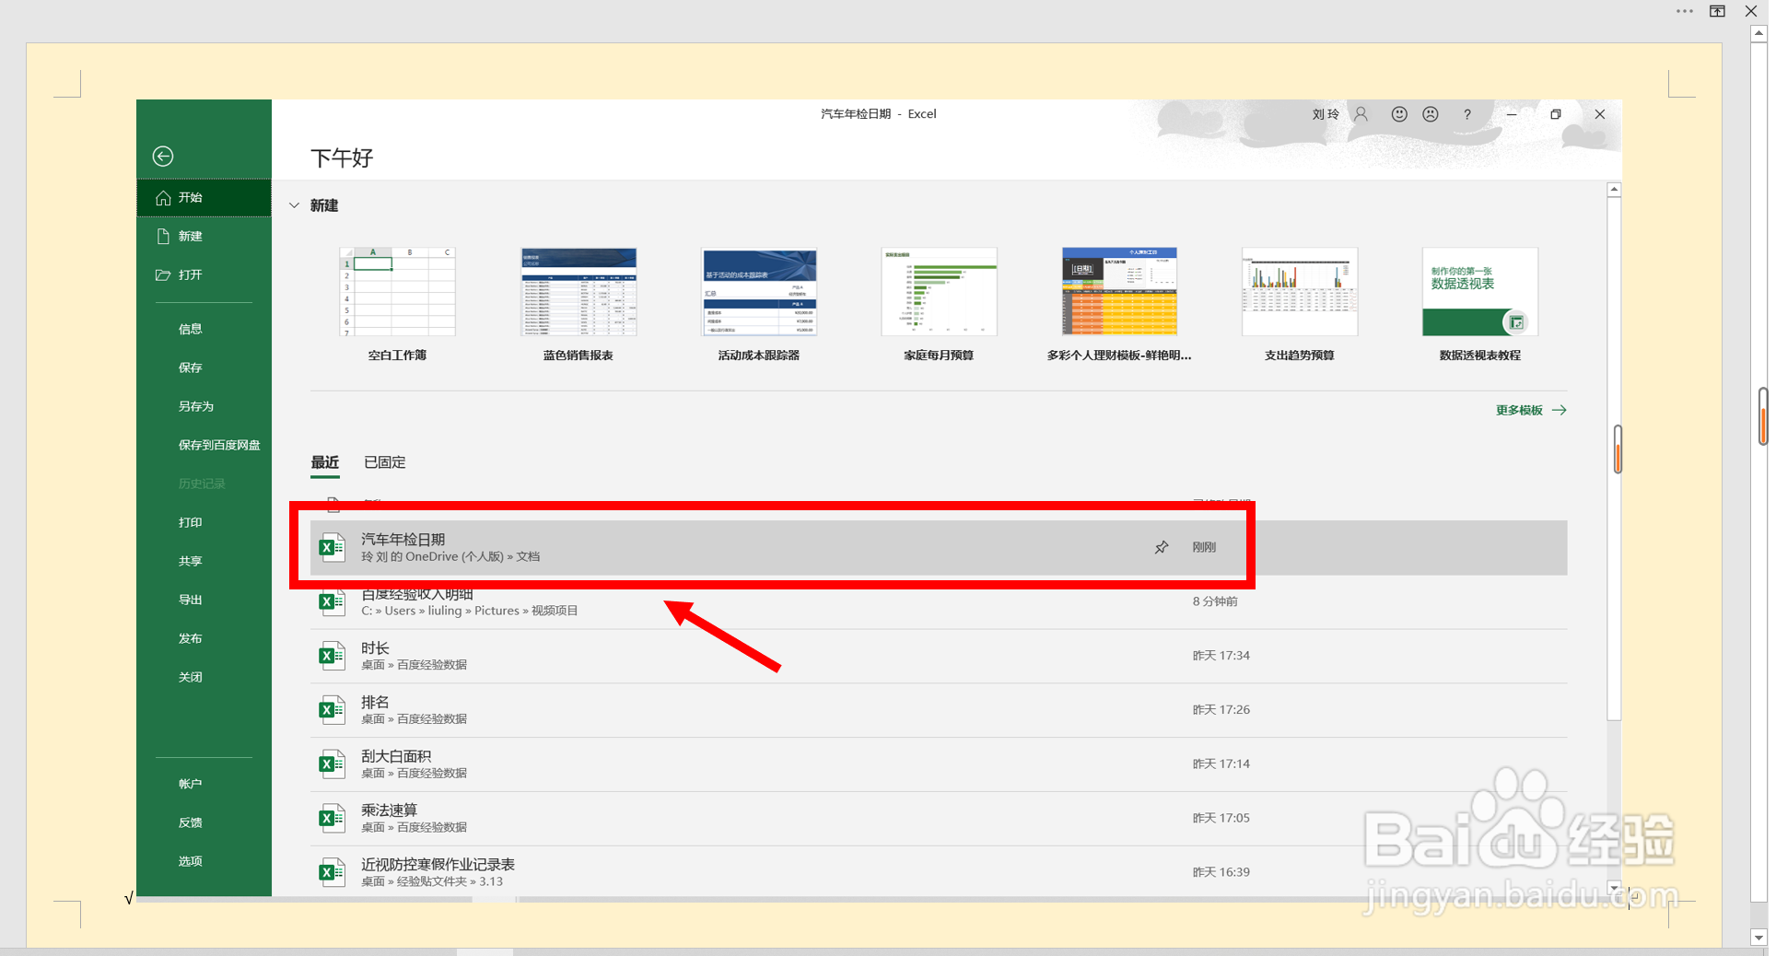Click the outer window fullscreen toggle icon
Screen dimensions: 1776x956
coord(1718,11)
